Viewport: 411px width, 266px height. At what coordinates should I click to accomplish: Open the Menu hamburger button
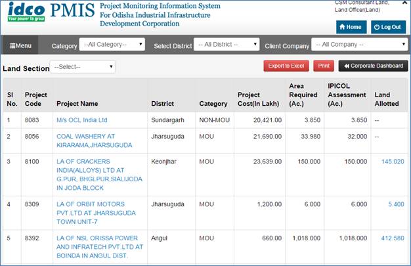pyautogui.click(x=20, y=45)
